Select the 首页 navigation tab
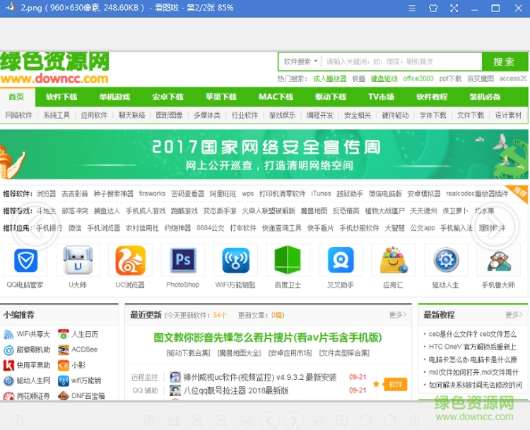 coord(16,97)
